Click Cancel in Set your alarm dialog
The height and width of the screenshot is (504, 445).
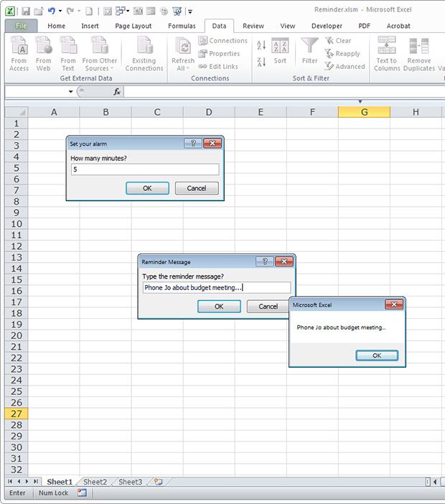coord(197,188)
